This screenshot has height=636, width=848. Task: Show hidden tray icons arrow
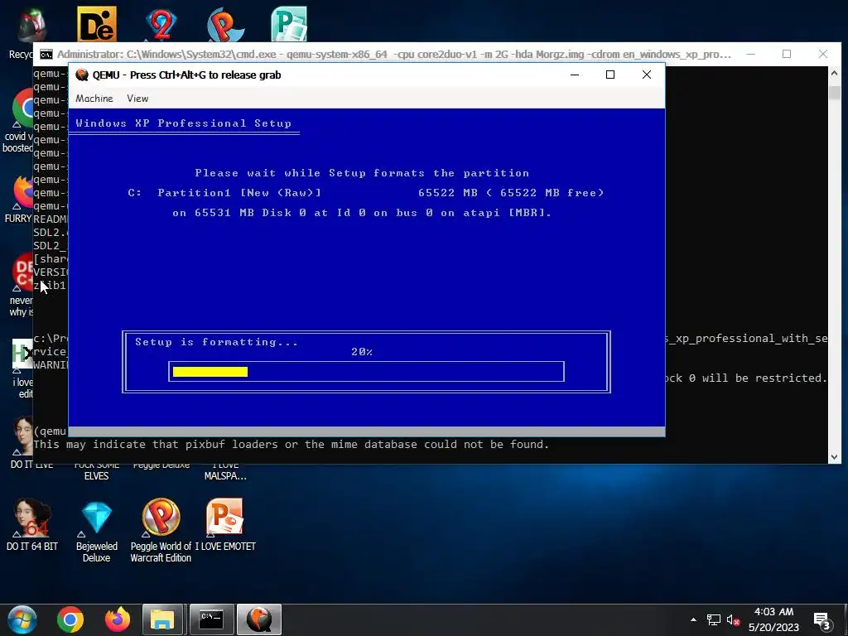(693, 619)
